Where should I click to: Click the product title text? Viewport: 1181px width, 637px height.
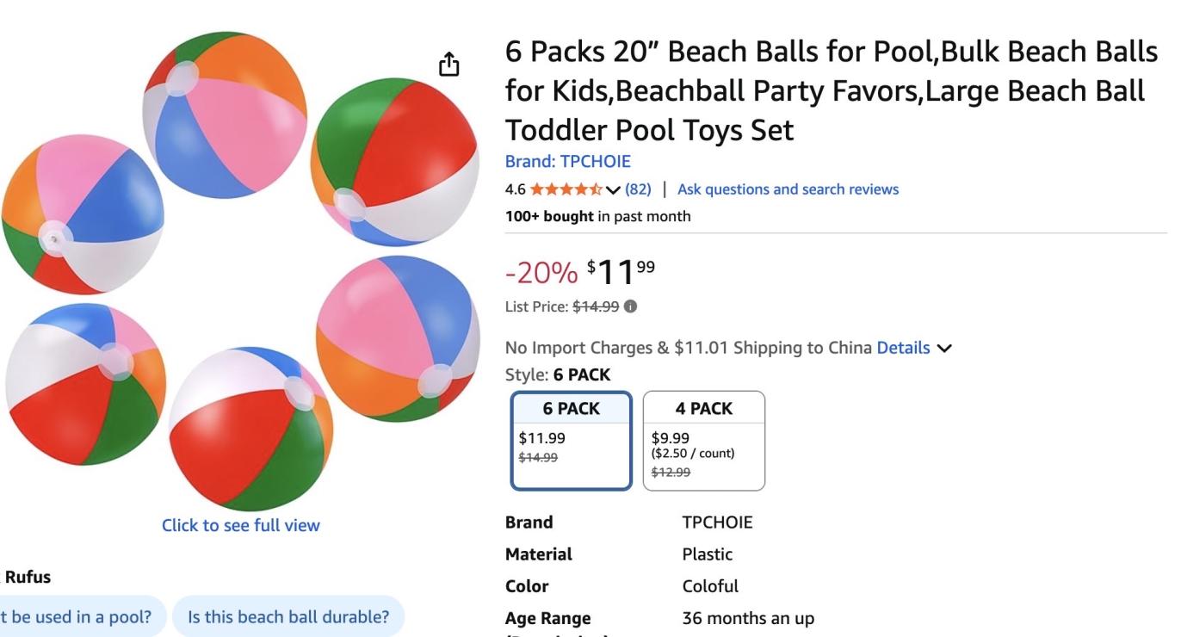point(831,90)
